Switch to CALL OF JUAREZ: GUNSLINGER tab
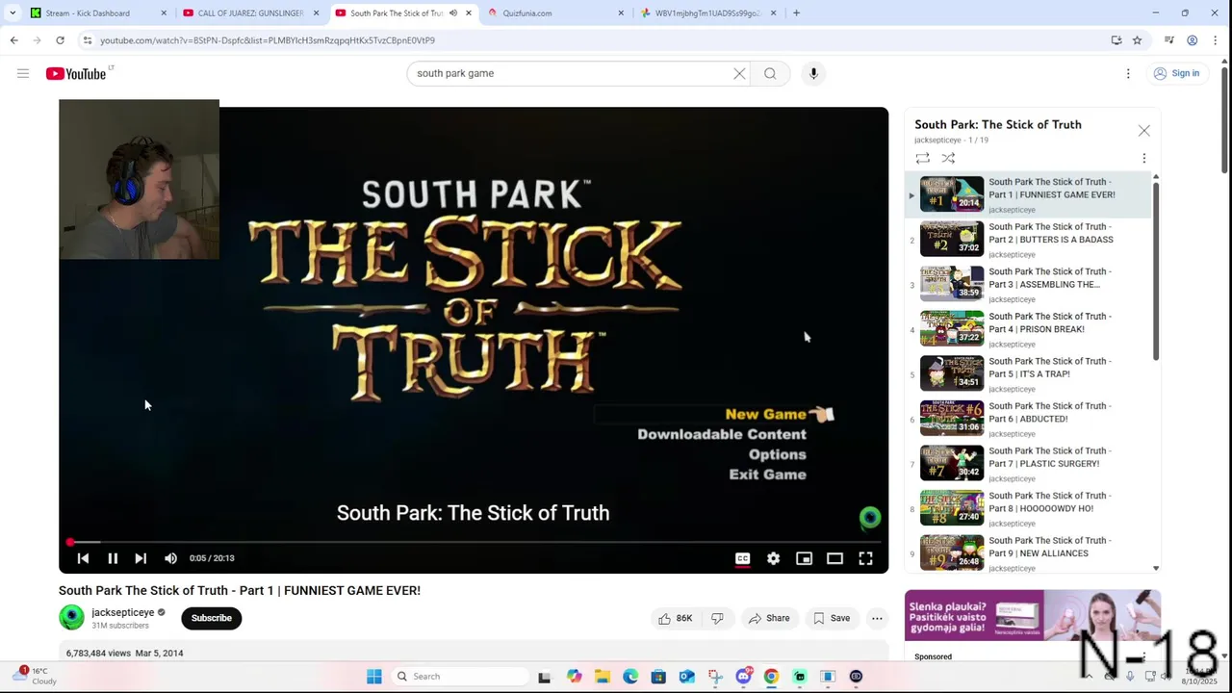 [250, 13]
